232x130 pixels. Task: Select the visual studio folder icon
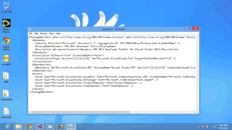(6, 95)
